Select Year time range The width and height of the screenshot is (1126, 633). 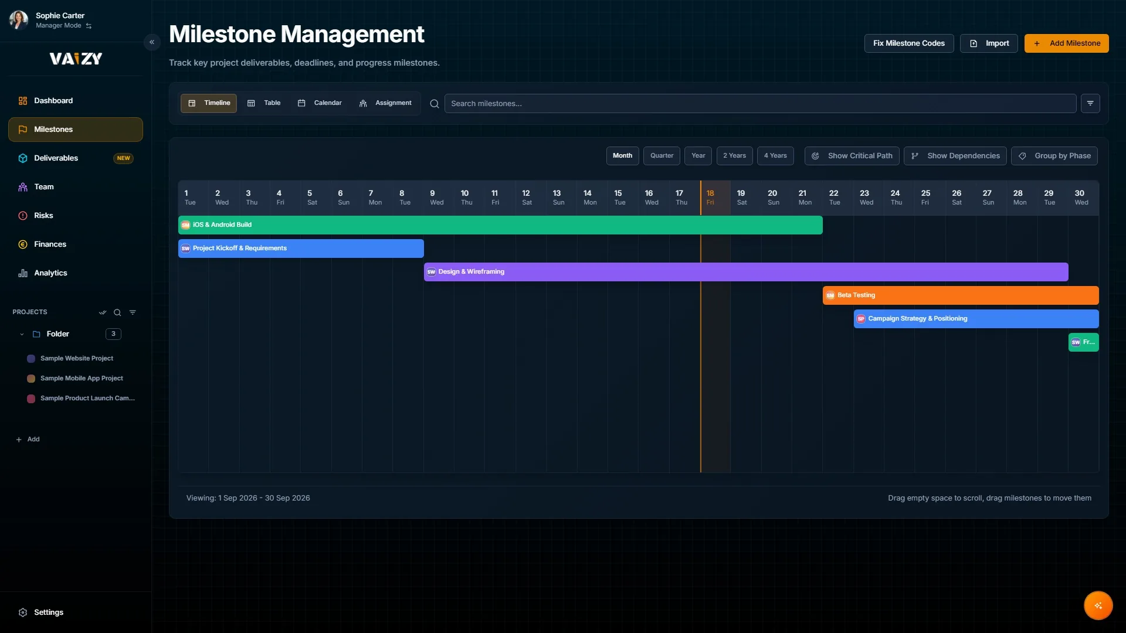tap(698, 156)
